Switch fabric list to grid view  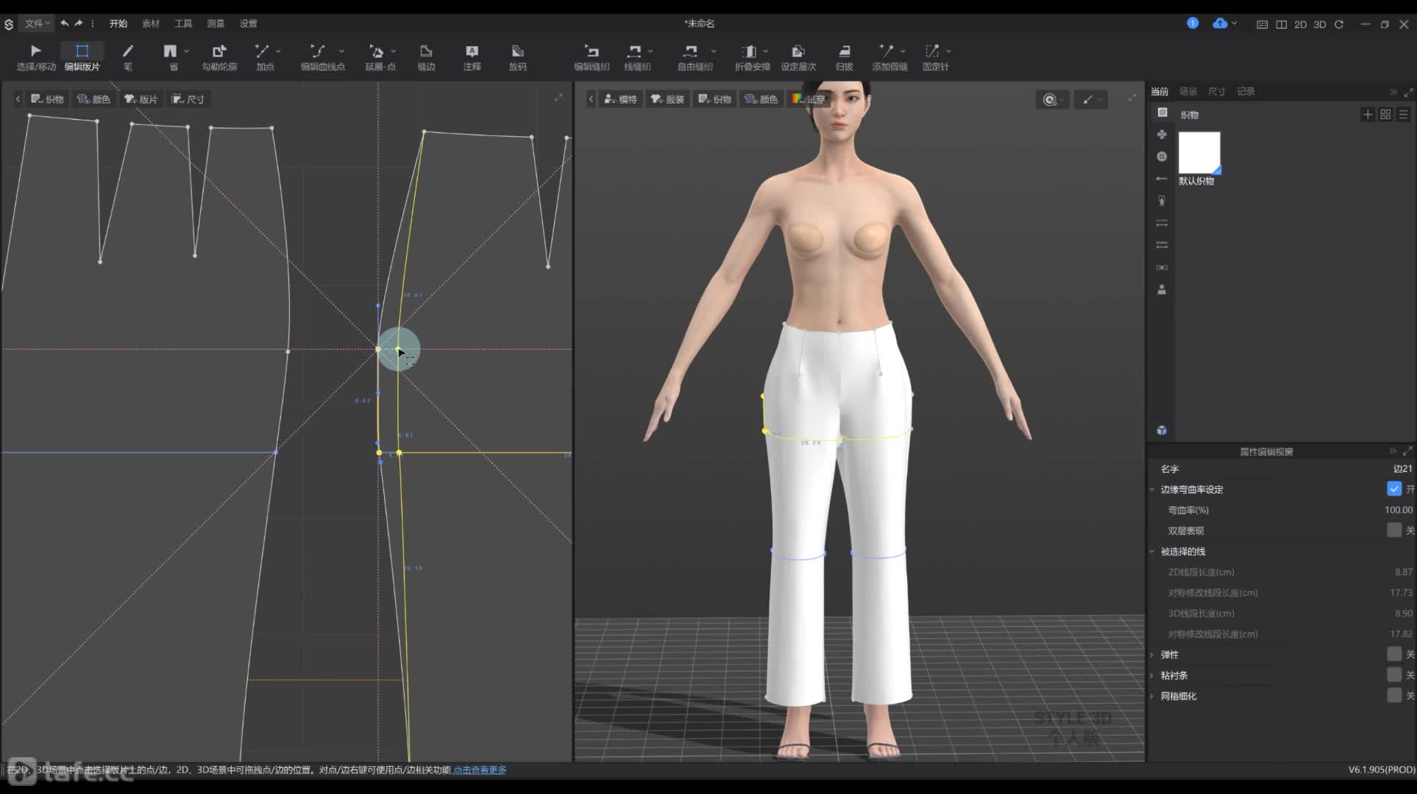(x=1385, y=115)
